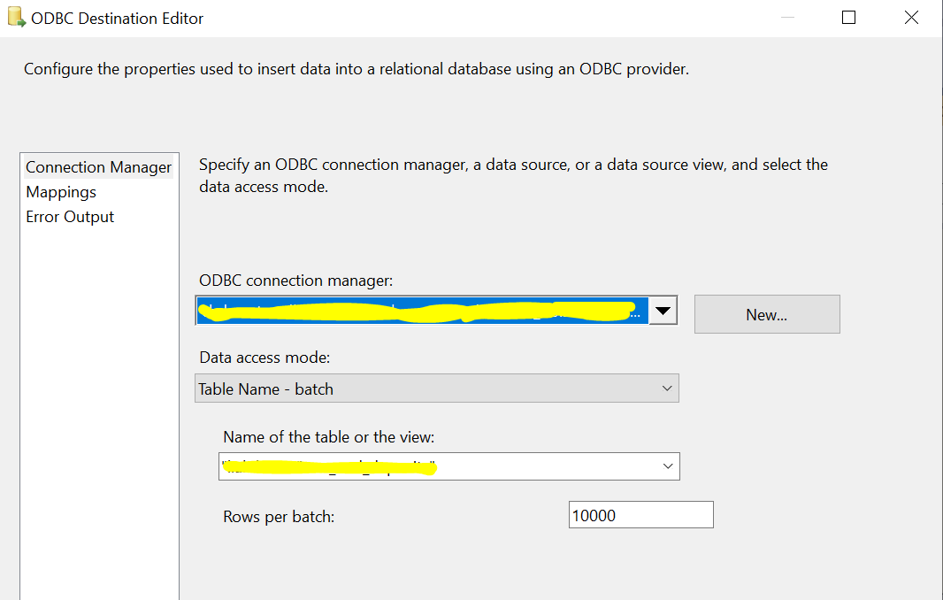Close the ODBC Destination Editor window
Viewport: 943px width, 600px height.
911,18
